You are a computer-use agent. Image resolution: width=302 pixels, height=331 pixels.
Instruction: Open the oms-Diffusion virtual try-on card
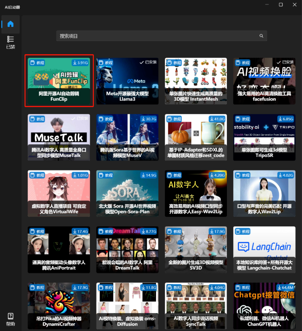127,306
